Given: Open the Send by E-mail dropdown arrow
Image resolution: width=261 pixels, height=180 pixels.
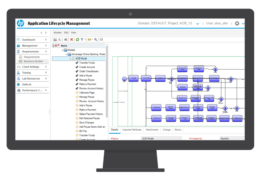Looking at the screenshot, I should [x=92, y=39].
